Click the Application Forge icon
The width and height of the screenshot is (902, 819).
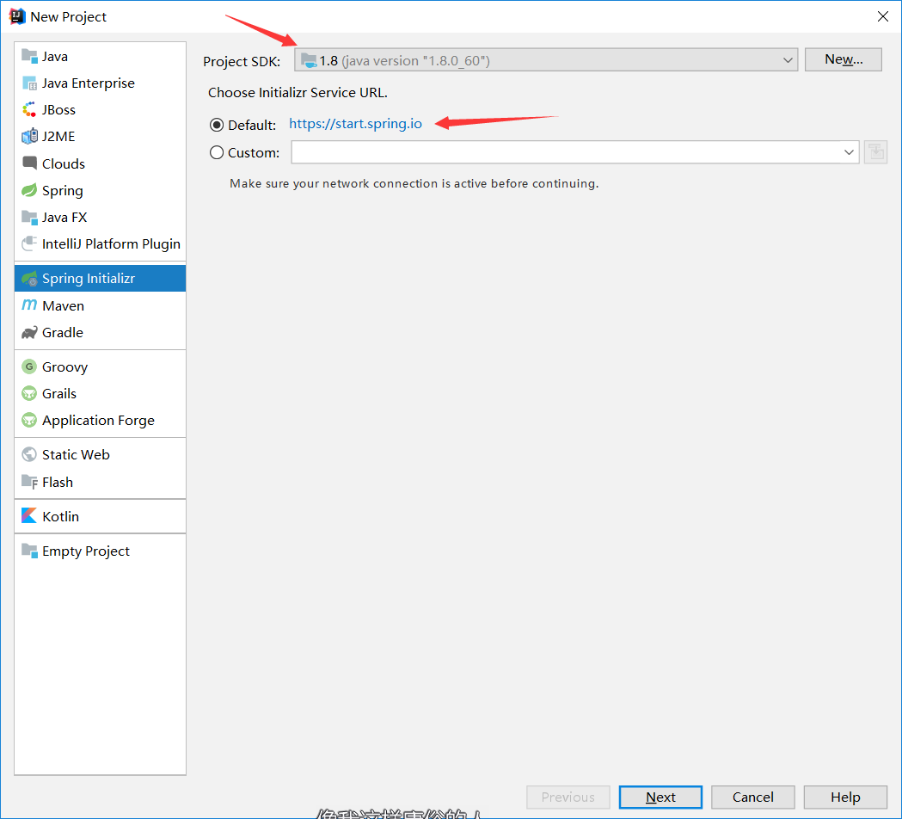tap(29, 420)
